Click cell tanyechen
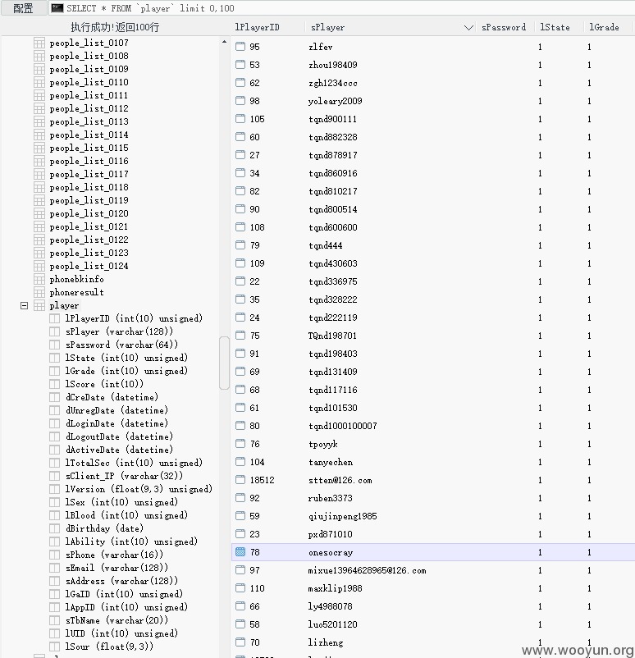The image size is (635, 658). [x=331, y=462]
